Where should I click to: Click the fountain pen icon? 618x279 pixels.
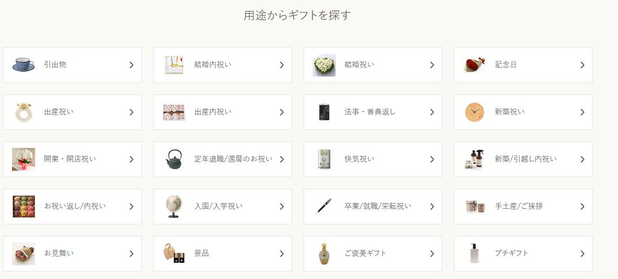(x=324, y=207)
